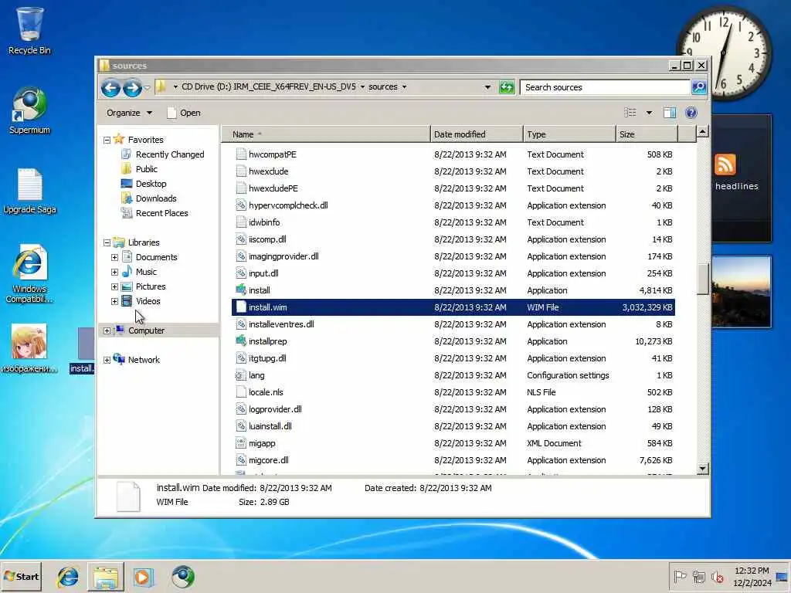Select Windows Compatibility desktop icon
791x593 pixels.
point(29,274)
